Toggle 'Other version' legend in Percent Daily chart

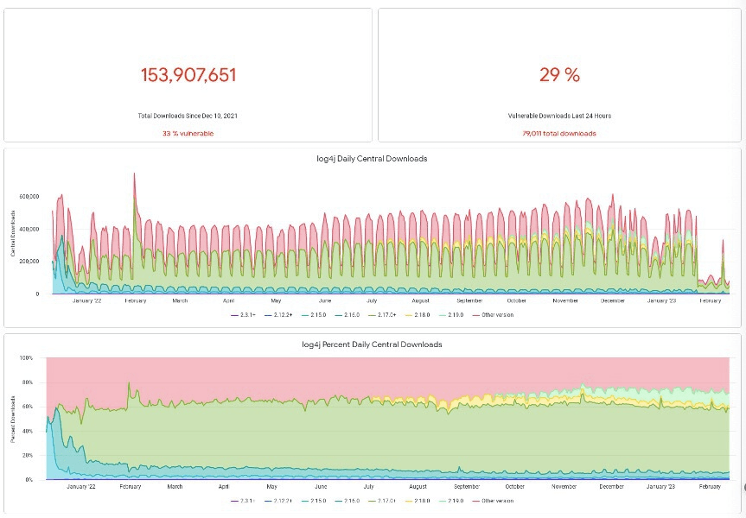(493, 501)
